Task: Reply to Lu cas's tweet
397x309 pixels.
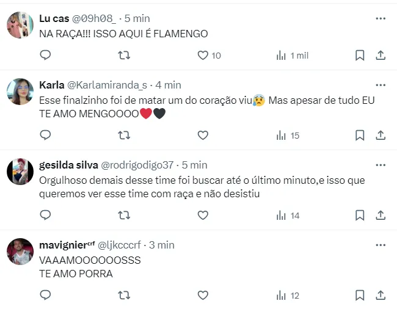Action: [x=45, y=56]
